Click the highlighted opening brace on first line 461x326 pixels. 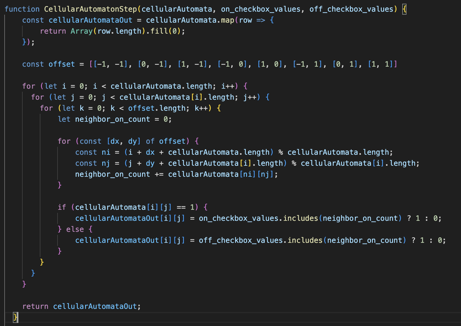point(404,9)
